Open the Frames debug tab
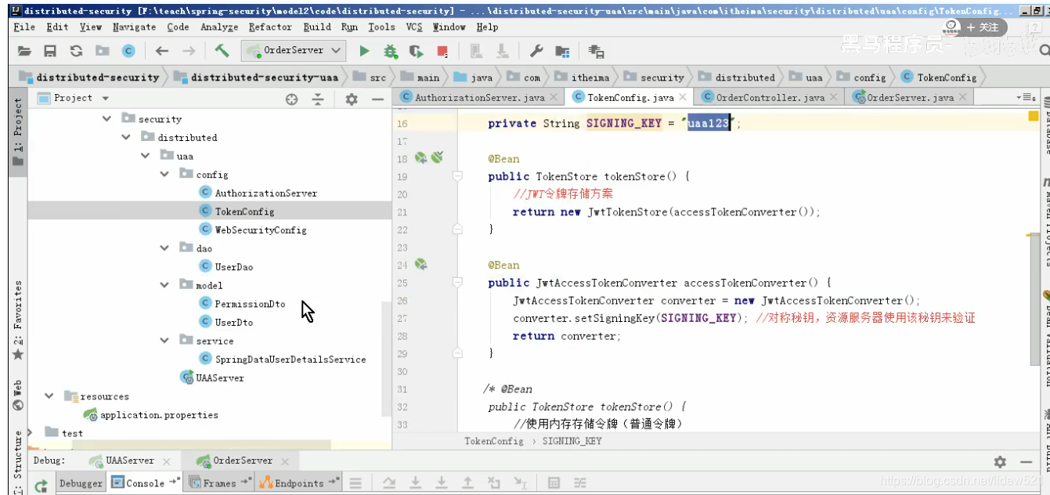 [x=219, y=483]
